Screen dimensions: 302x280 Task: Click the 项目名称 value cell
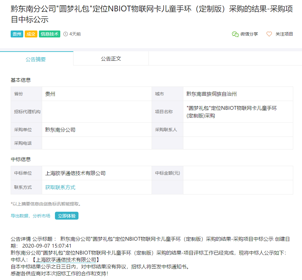(x=238, y=112)
